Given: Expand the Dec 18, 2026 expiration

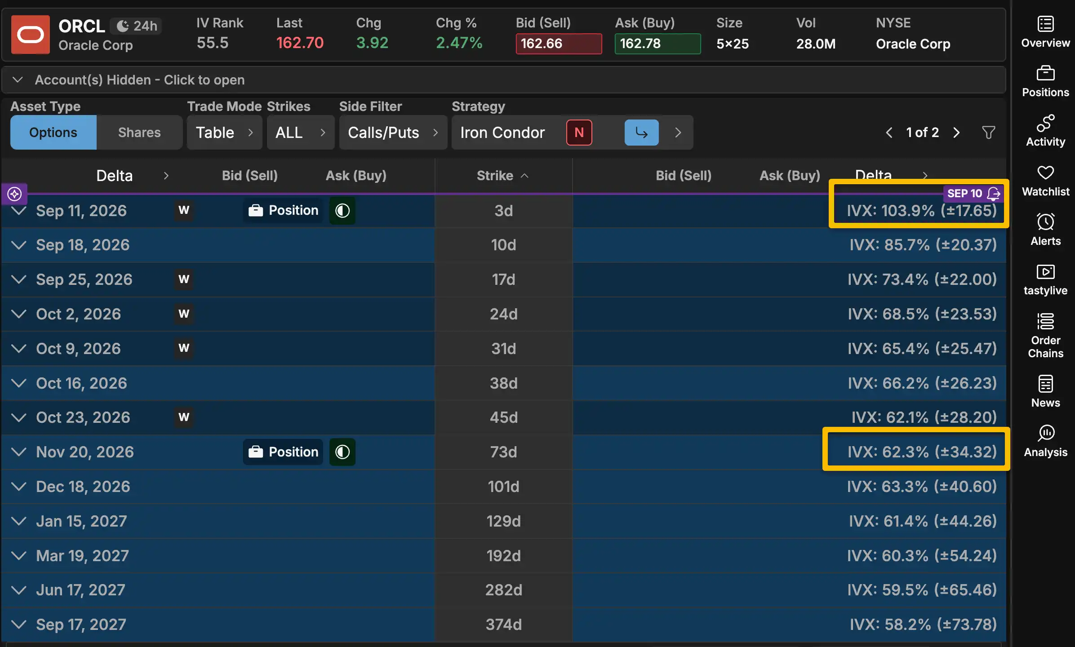Looking at the screenshot, I should (19, 486).
